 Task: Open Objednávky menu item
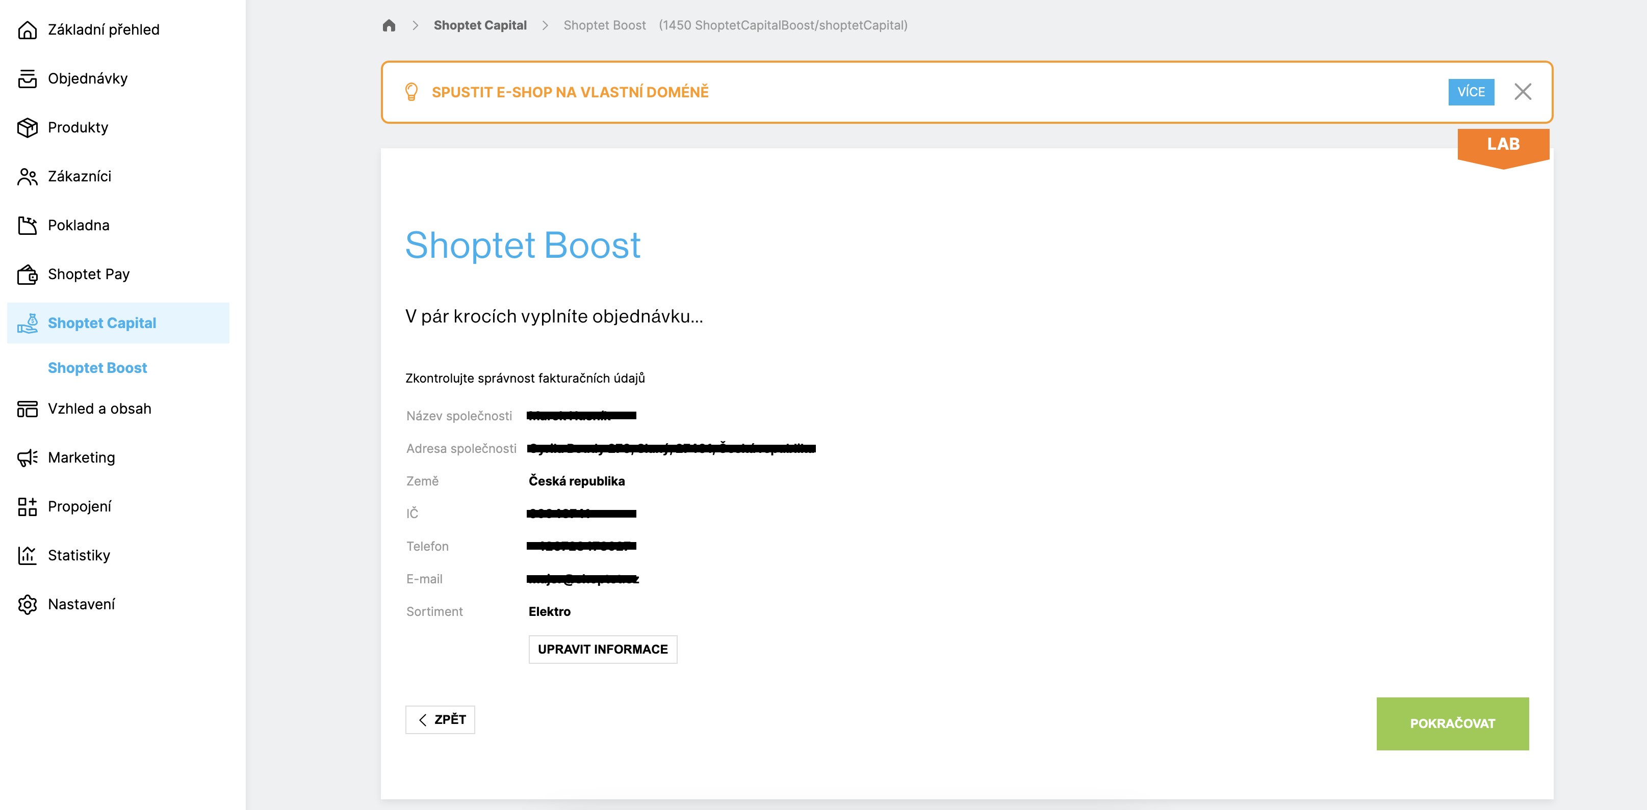(118, 78)
